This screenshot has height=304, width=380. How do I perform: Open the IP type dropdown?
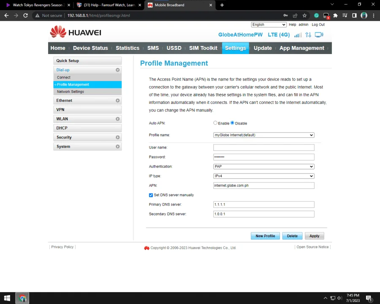(263, 176)
